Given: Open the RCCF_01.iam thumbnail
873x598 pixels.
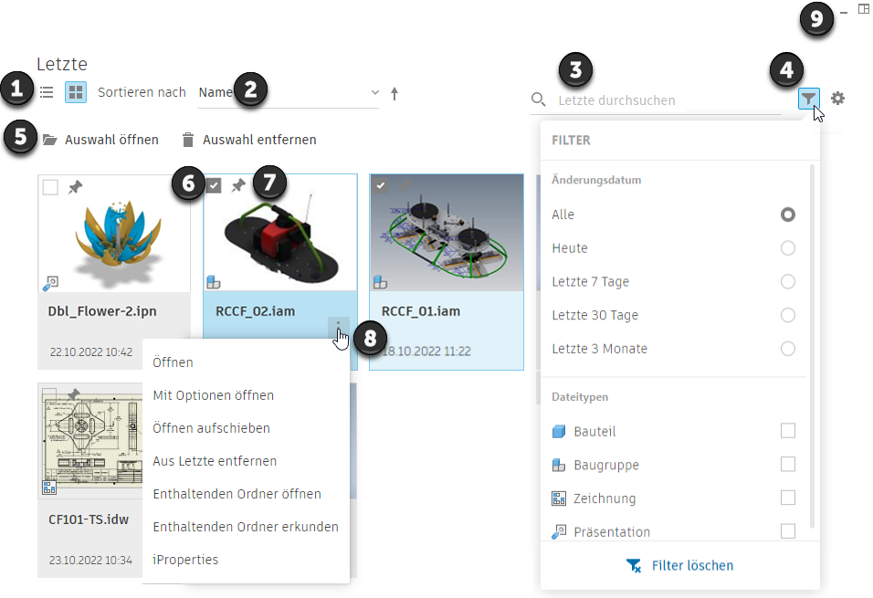Looking at the screenshot, I should pyautogui.click(x=446, y=233).
